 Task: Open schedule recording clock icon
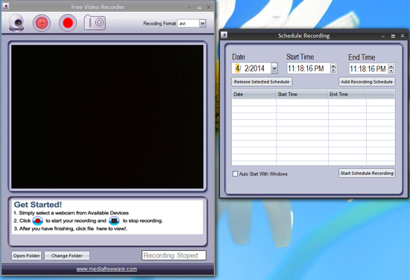click(42, 23)
